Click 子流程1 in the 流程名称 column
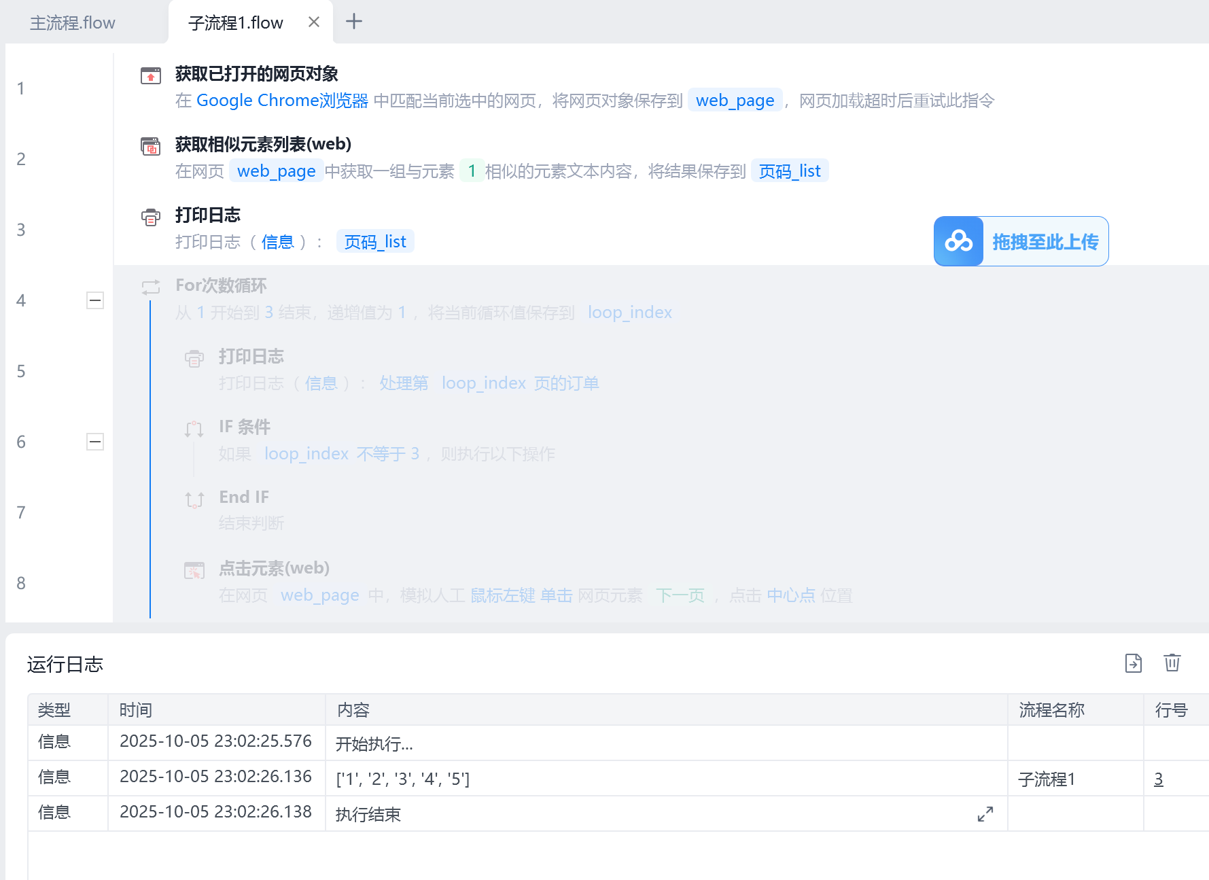This screenshot has width=1209, height=880. [x=1047, y=779]
